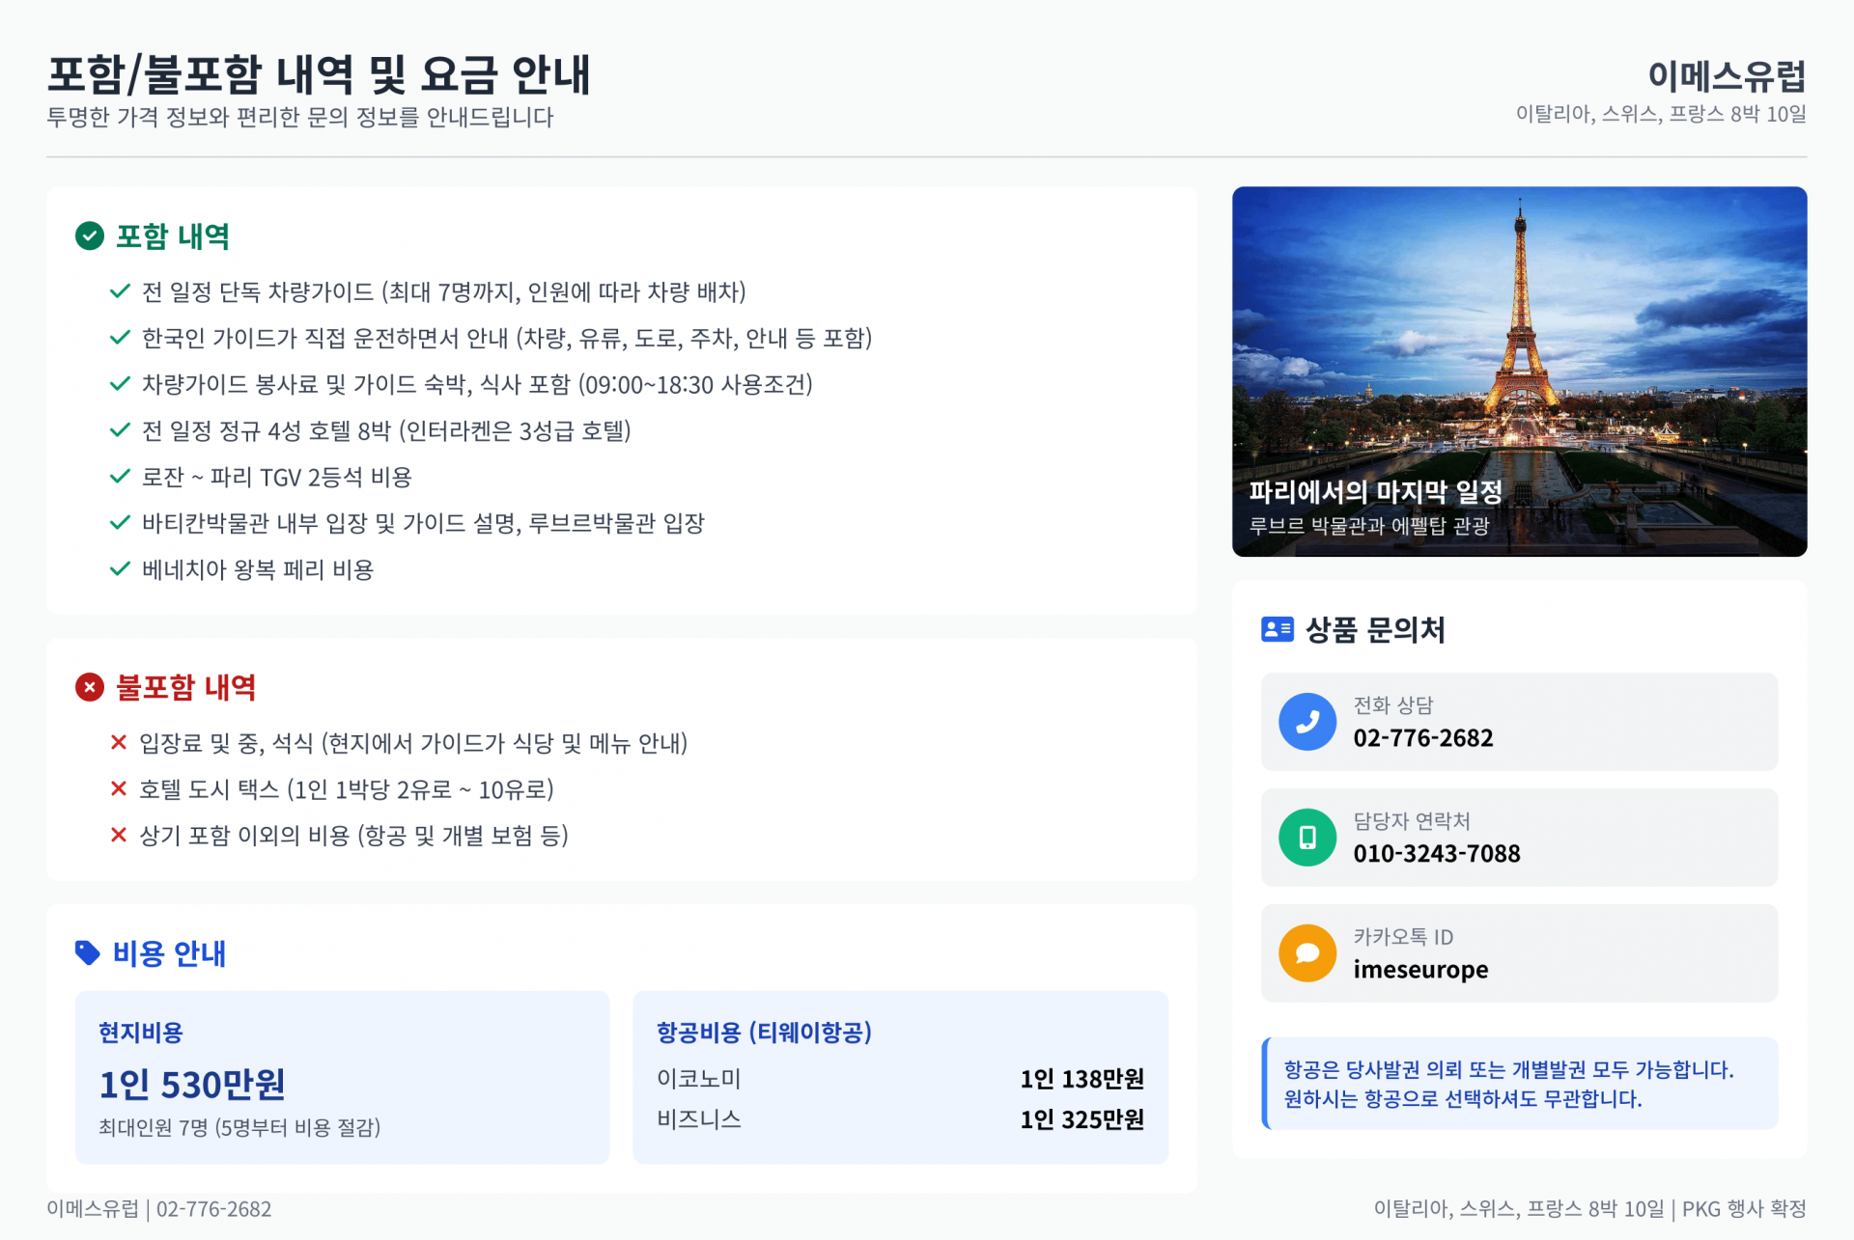Click the blue phone icon for 전화 상담
Image resolution: width=1854 pixels, height=1240 pixels.
1307,722
